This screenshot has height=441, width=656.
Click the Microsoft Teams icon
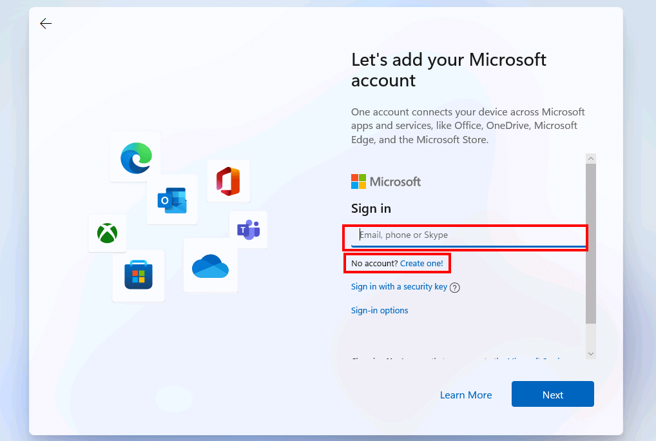pyautogui.click(x=248, y=229)
